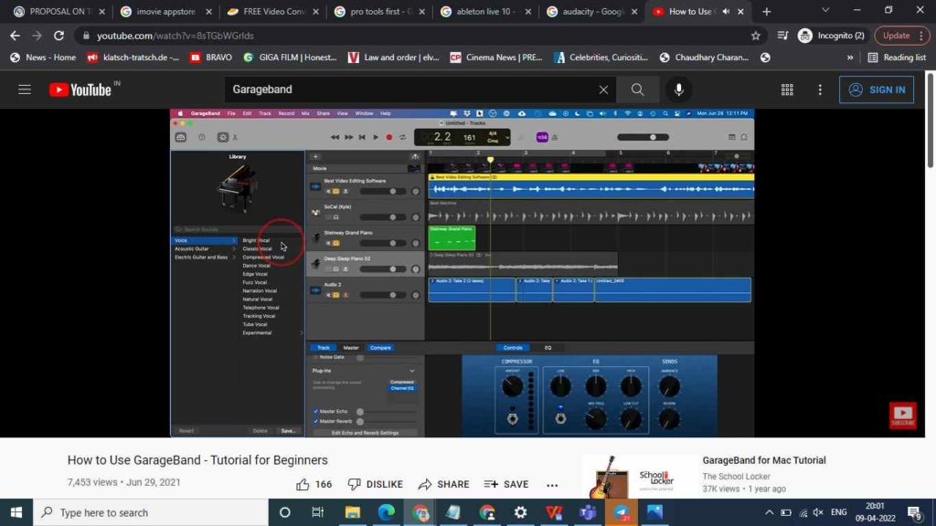Click the GarageBand rewind button
Image resolution: width=936 pixels, height=526 pixels.
(x=335, y=137)
